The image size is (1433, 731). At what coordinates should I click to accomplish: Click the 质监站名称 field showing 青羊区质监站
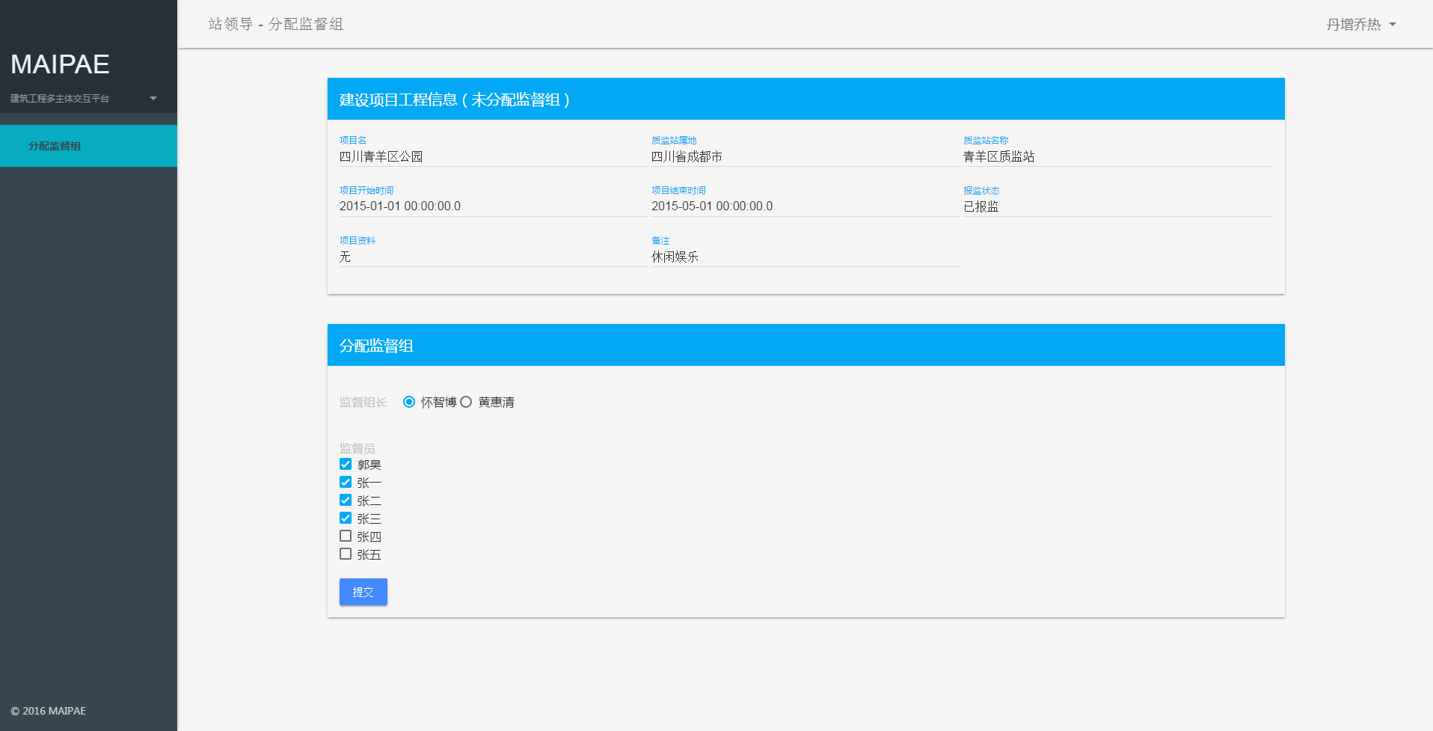(1116, 156)
